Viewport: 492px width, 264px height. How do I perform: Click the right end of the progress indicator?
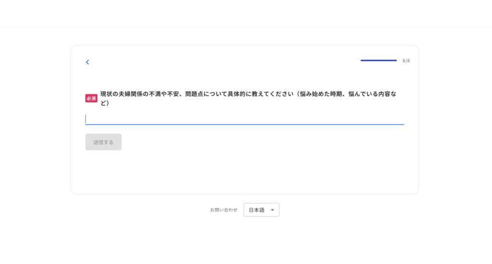(x=396, y=60)
